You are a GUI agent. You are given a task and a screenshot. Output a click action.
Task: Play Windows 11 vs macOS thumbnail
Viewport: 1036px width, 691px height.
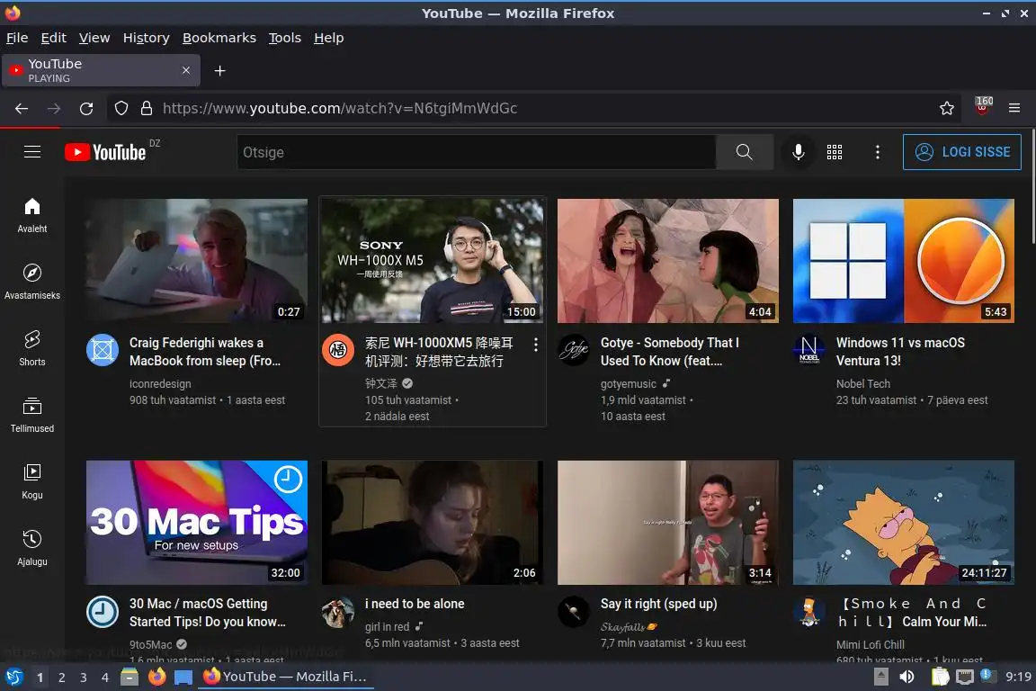tap(904, 261)
